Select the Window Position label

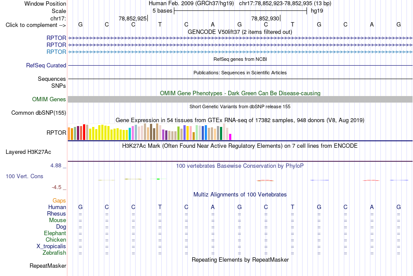click(x=45, y=3)
